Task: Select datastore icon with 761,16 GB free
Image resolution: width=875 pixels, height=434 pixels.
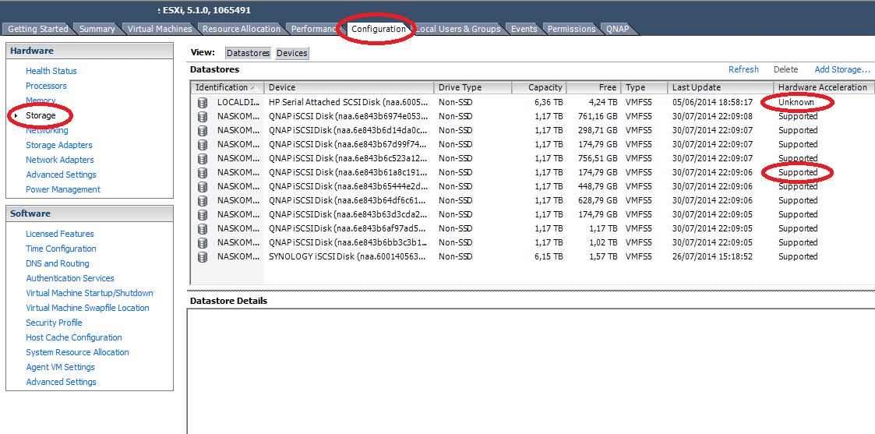Action: [x=203, y=116]
